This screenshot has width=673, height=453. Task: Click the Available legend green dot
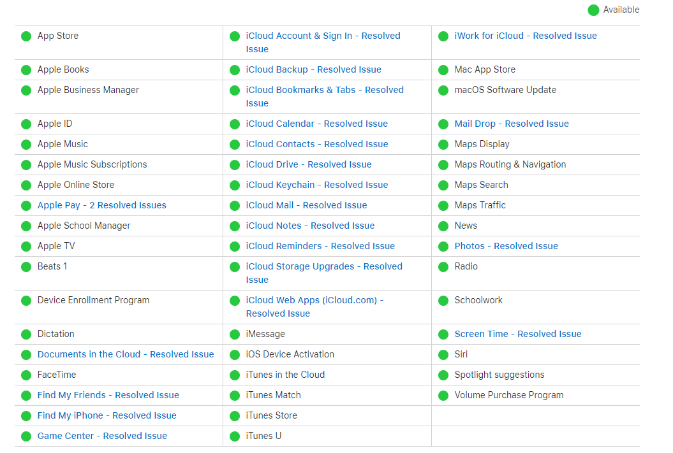[594, 10]
